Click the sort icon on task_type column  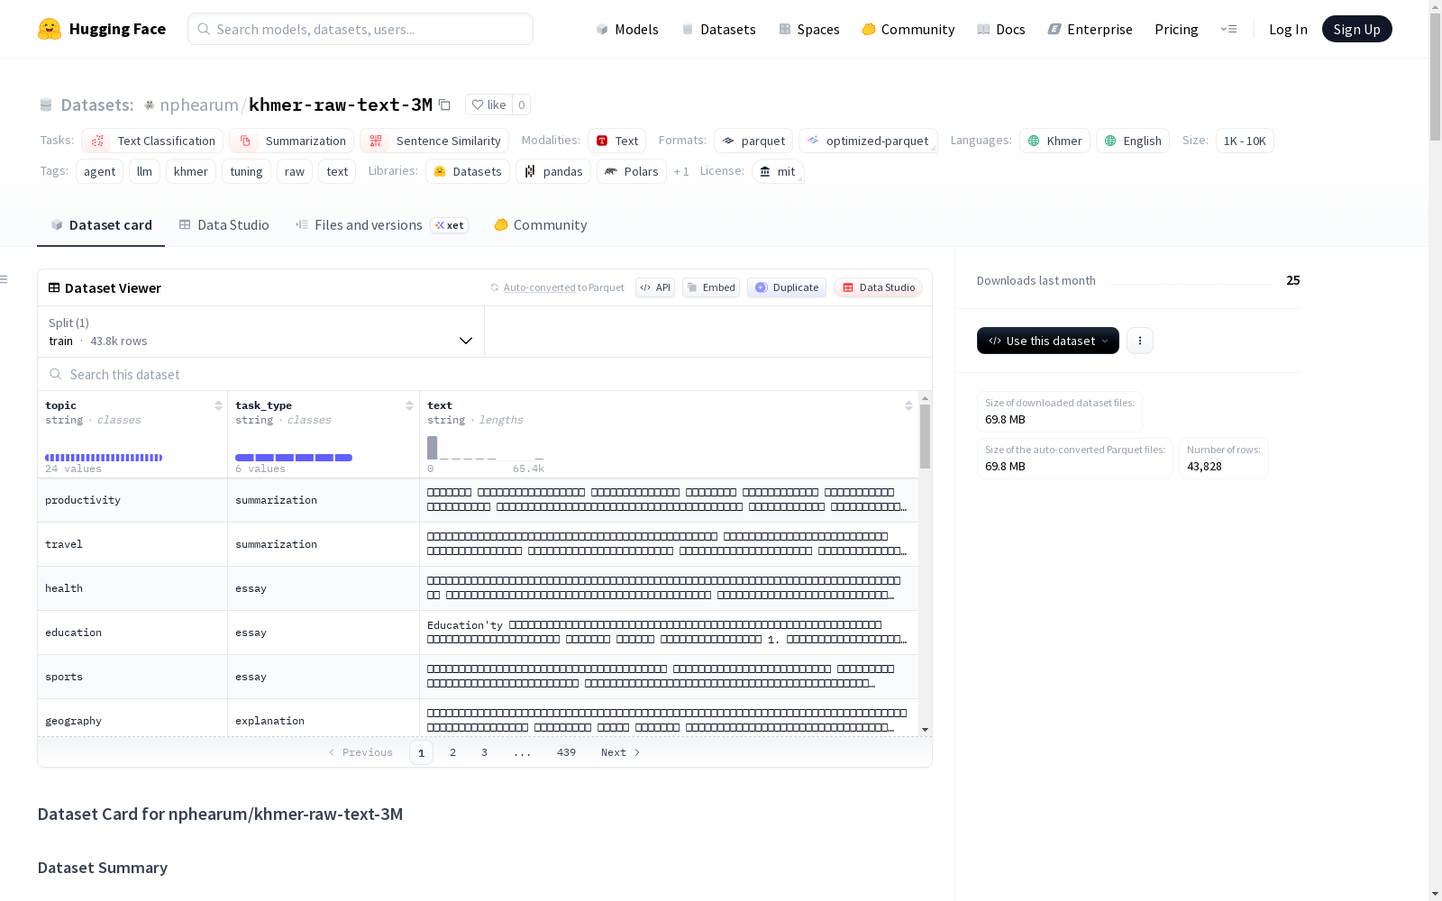pos(409,405)
